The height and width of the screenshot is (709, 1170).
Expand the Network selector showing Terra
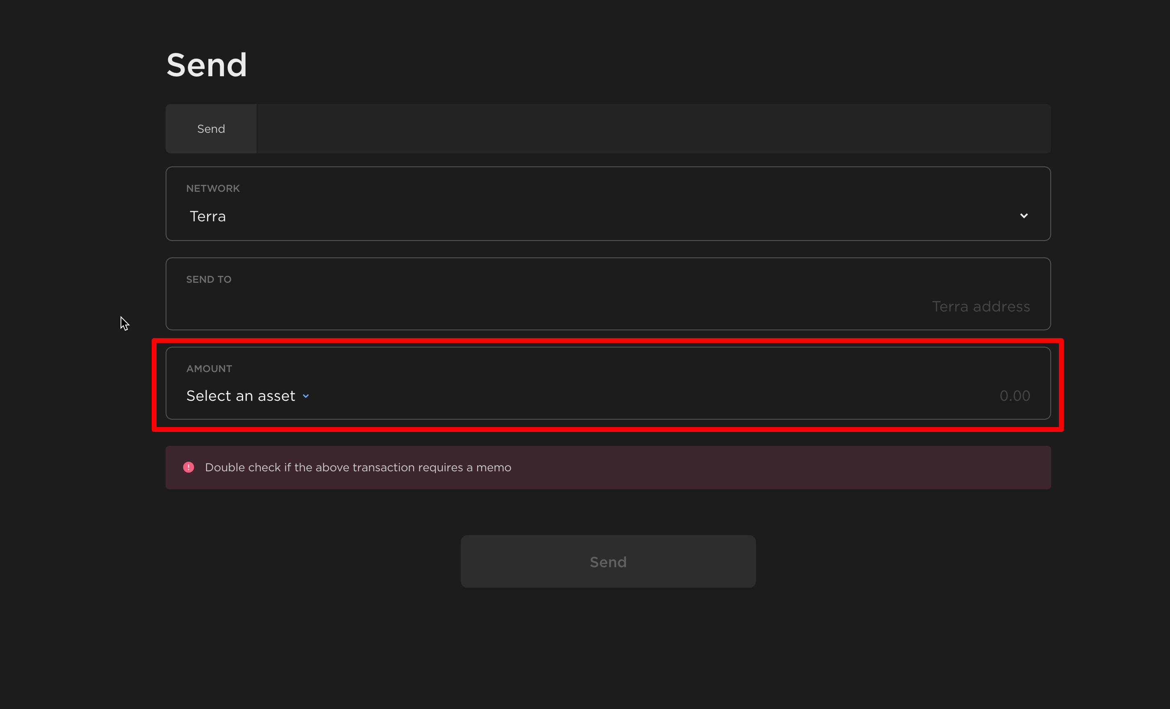pos(608,216)
